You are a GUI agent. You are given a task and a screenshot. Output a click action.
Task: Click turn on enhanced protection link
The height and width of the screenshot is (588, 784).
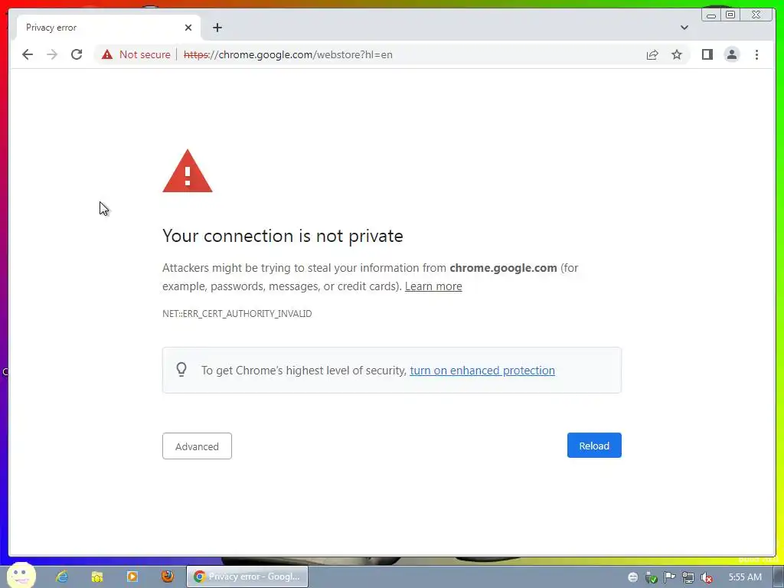(482, 371)
